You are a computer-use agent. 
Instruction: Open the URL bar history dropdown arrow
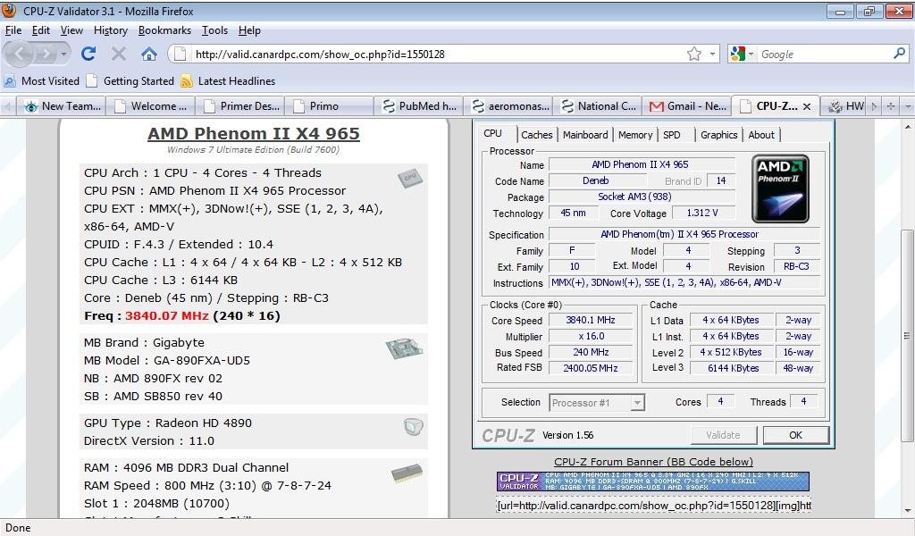tap(712, 54)
